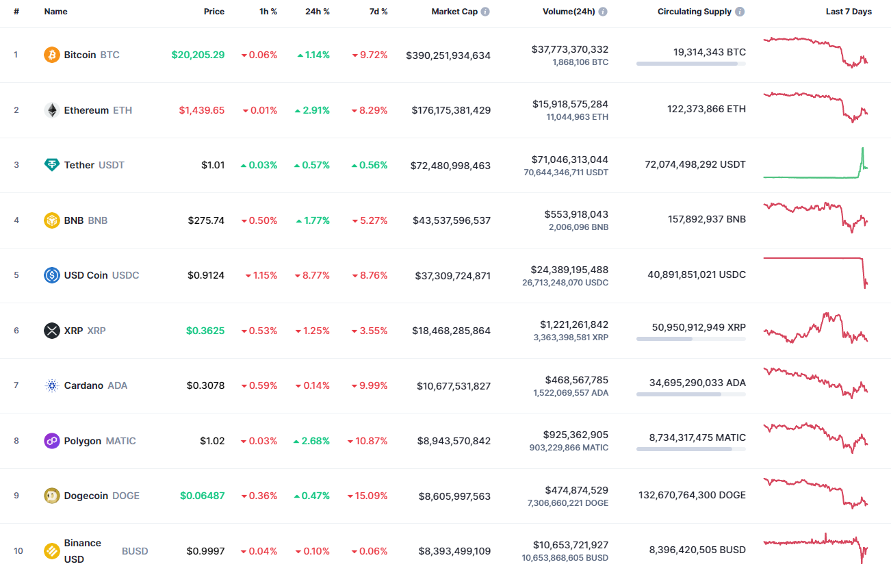
Task: Click the Polygon MATIC logo
Action: click(51, 440)
